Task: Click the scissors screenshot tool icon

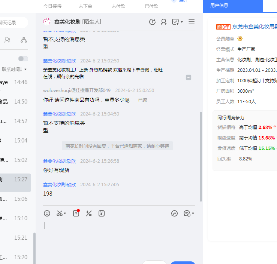Action: tap(60, 213)
